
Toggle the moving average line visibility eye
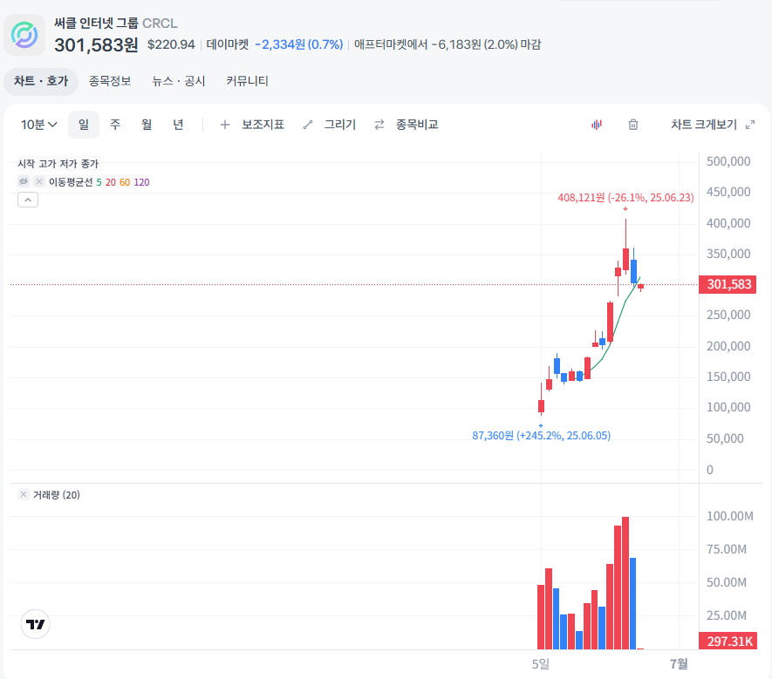coord(24,181)
